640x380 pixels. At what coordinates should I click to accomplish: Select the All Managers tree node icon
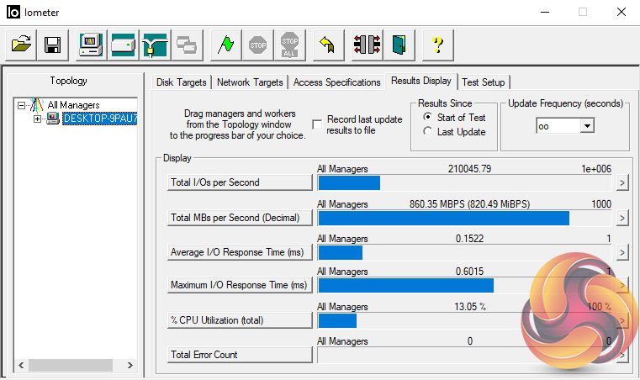click(37, 105)
